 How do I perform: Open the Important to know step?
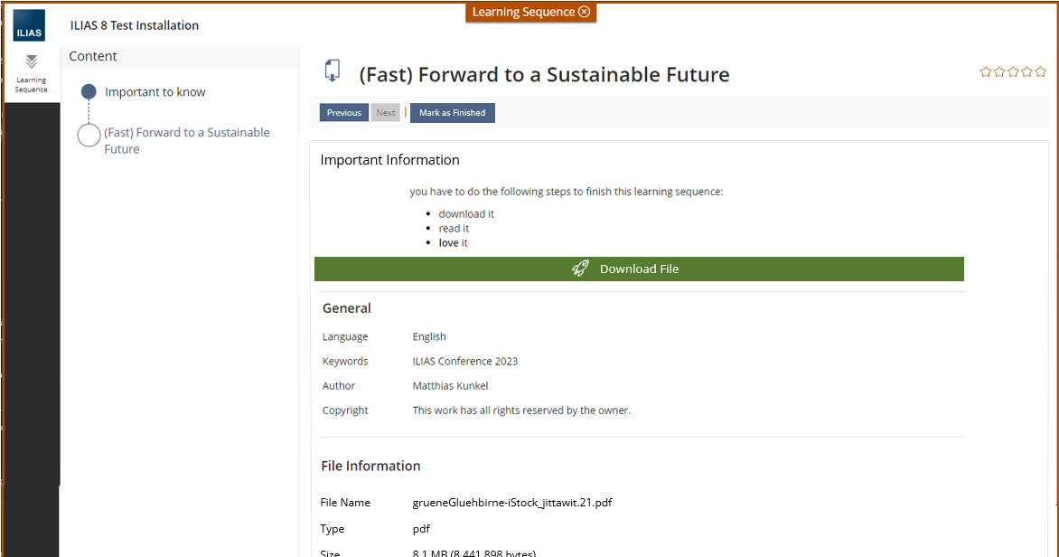[x=155, y=92]
